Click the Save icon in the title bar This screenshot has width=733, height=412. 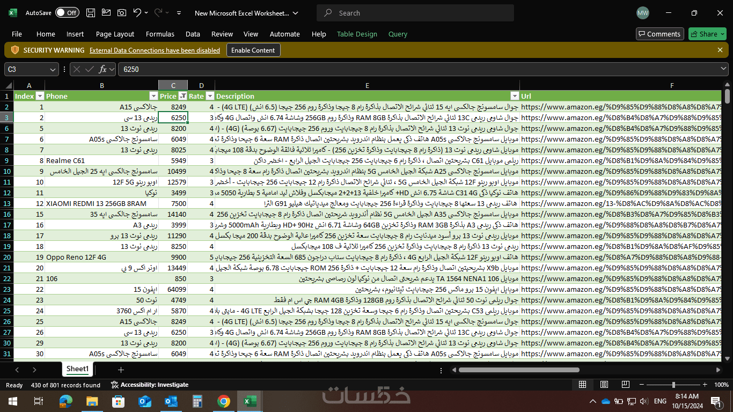click(91, 13)
